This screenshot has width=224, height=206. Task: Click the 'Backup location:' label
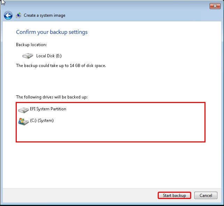[x=31, y=45]
